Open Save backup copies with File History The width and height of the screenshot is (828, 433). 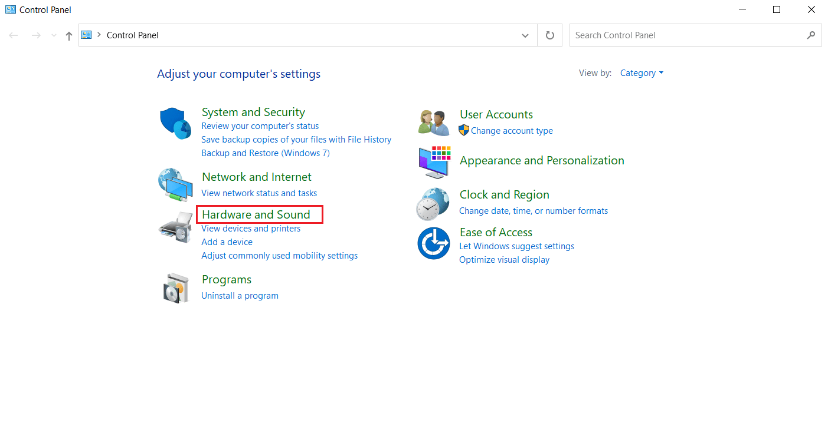(x=296, y=140)
